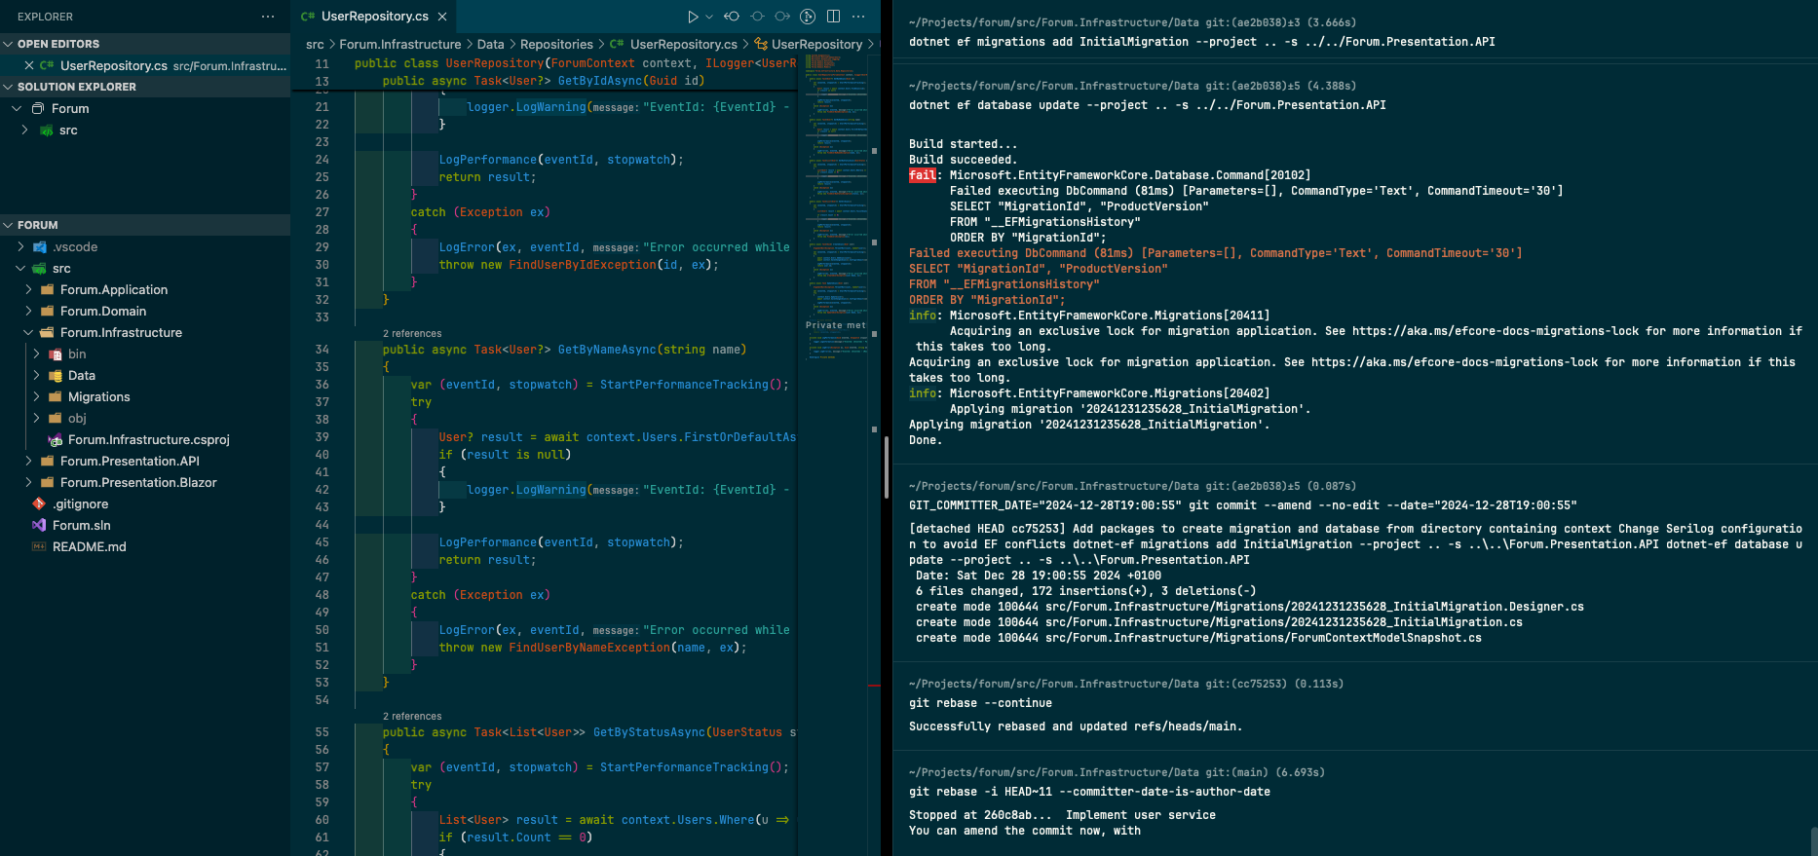Close the UserRepository.cs editor tab
Image resolution: width=1818 pixels, height=856 pixels.
[x=442, y=17]
